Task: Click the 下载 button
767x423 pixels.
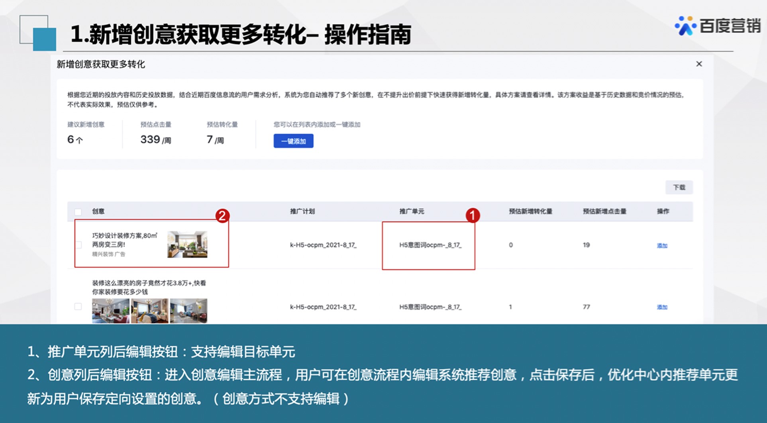Action: (679, 187)
